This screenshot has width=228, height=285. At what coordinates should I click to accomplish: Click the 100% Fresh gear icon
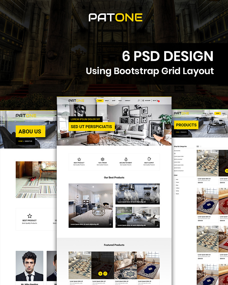pyautogui.click(x=102, y=160)
